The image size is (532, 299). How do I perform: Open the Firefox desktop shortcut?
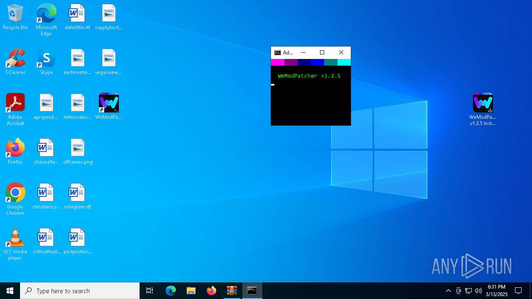pyautogui.click(x=15, y=152)
